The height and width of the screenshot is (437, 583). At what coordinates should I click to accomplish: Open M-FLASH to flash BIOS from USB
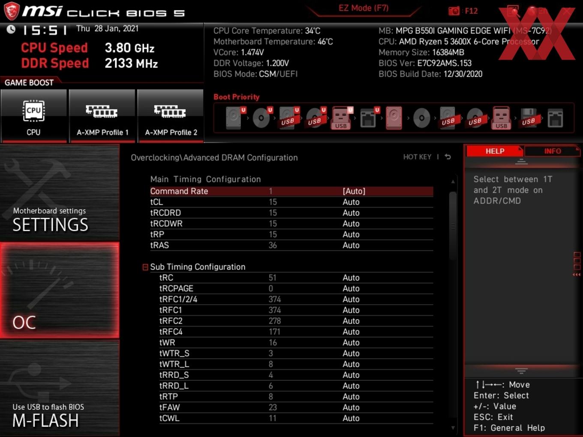click(60, 388)
